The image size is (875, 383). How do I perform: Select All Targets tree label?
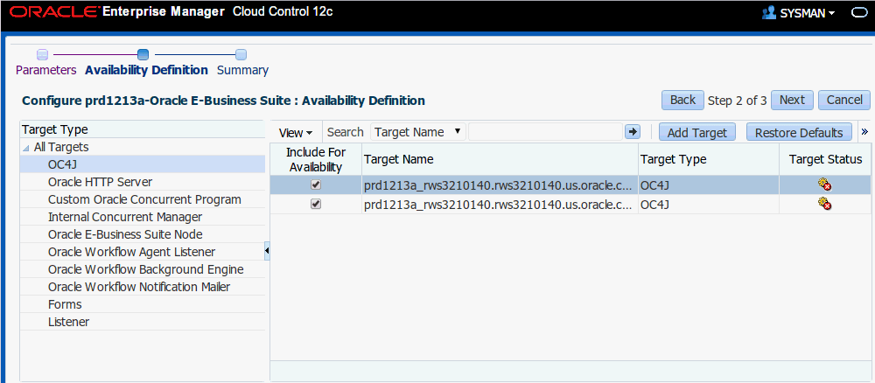61,147
